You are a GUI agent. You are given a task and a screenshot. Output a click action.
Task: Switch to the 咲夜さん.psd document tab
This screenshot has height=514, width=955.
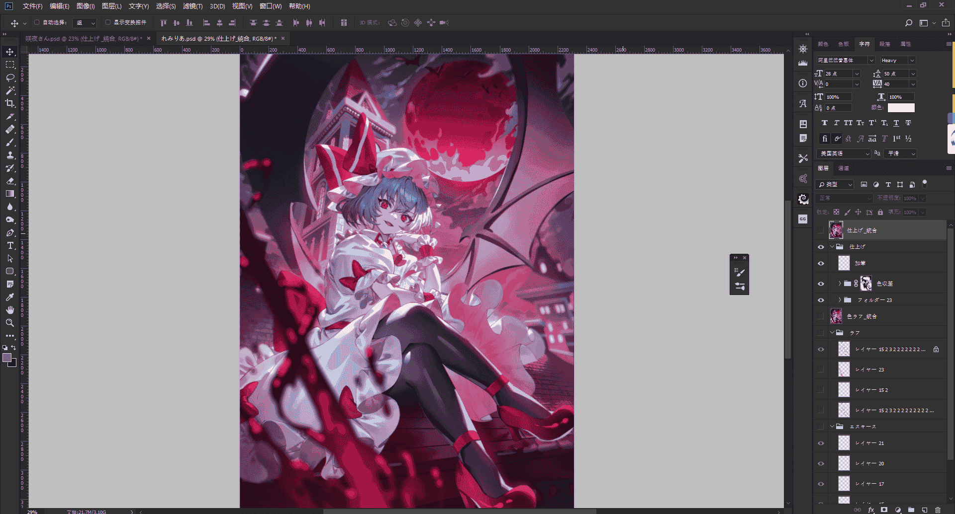84,38
